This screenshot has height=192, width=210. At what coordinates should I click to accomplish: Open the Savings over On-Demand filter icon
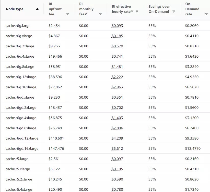(174, 12)
